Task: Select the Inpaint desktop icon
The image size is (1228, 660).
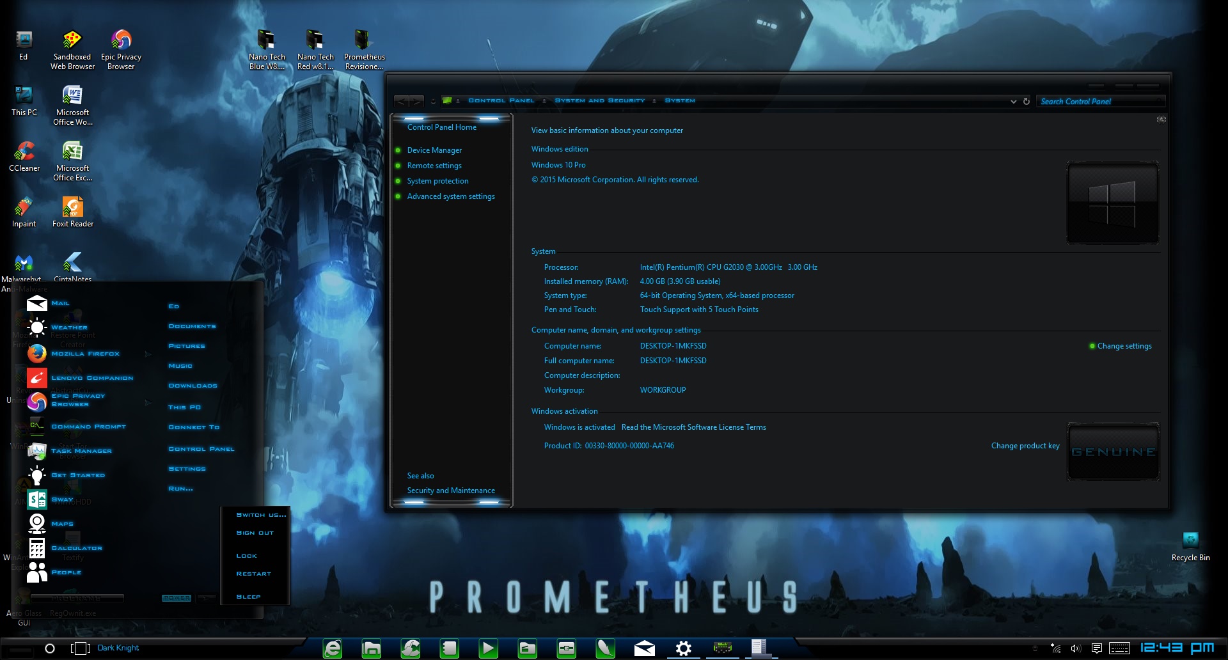Action: tap(24, 212)
